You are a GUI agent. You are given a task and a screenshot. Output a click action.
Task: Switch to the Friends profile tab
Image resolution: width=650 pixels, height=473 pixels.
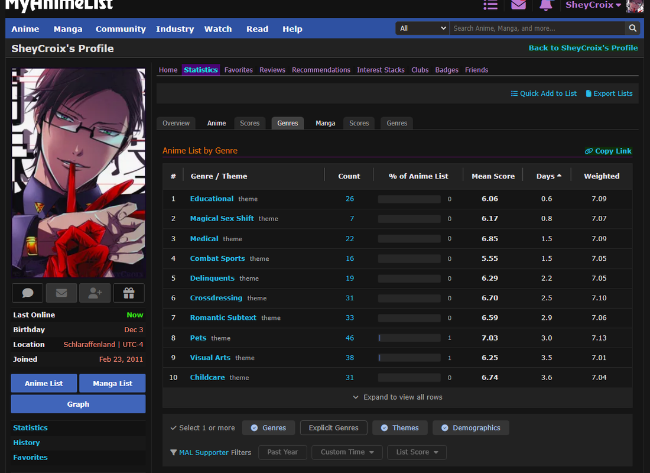[476, 70]
